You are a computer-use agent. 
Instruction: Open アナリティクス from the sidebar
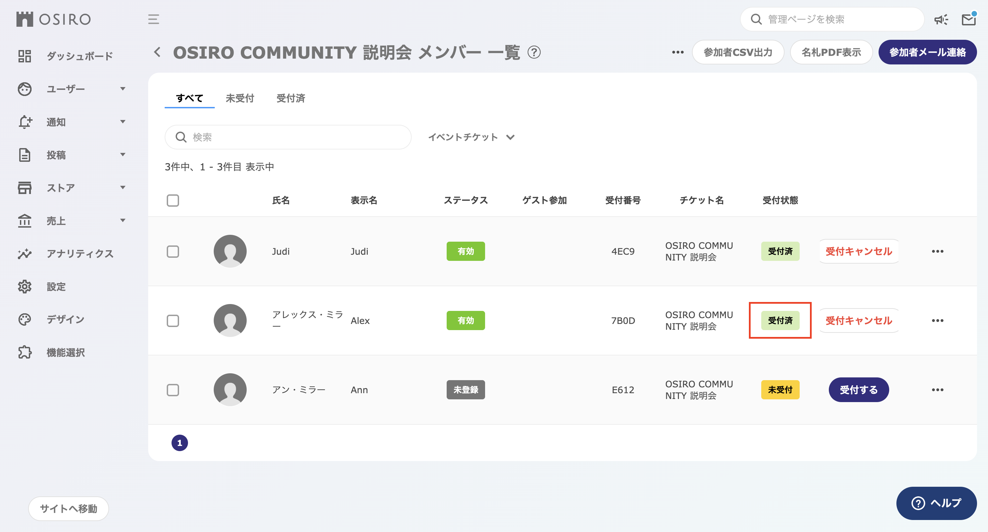click(x=80, y=254)
